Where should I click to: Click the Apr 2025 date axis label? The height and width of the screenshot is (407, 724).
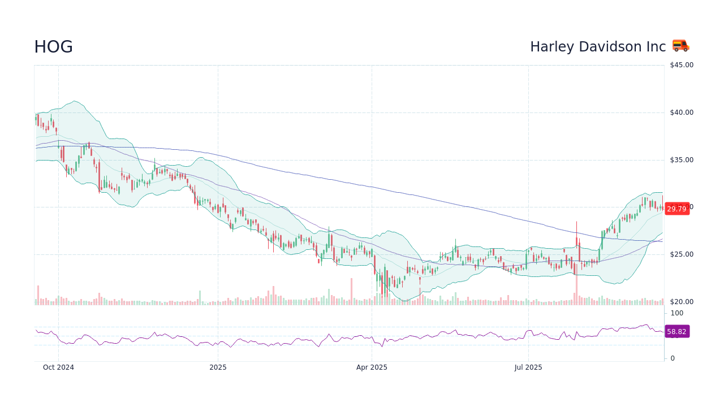pyautogui.click(x=372, y=367)
